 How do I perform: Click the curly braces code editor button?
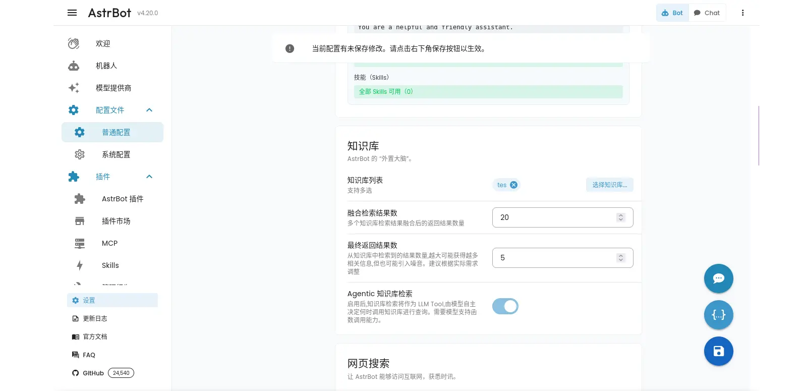click(x=718, y=315)
